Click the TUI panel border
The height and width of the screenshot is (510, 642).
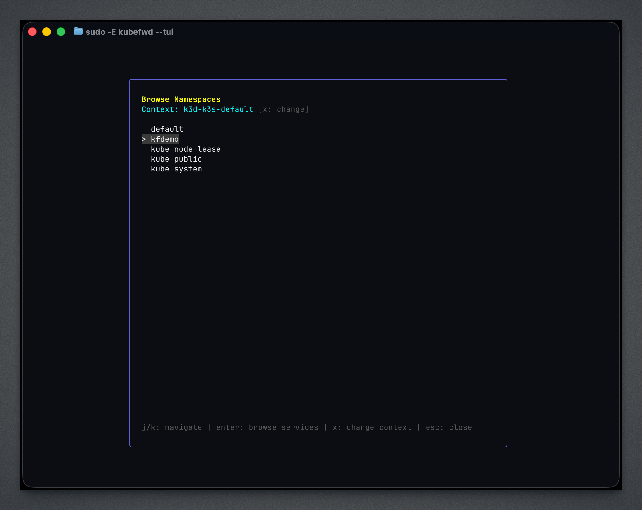tap(318, 80)
